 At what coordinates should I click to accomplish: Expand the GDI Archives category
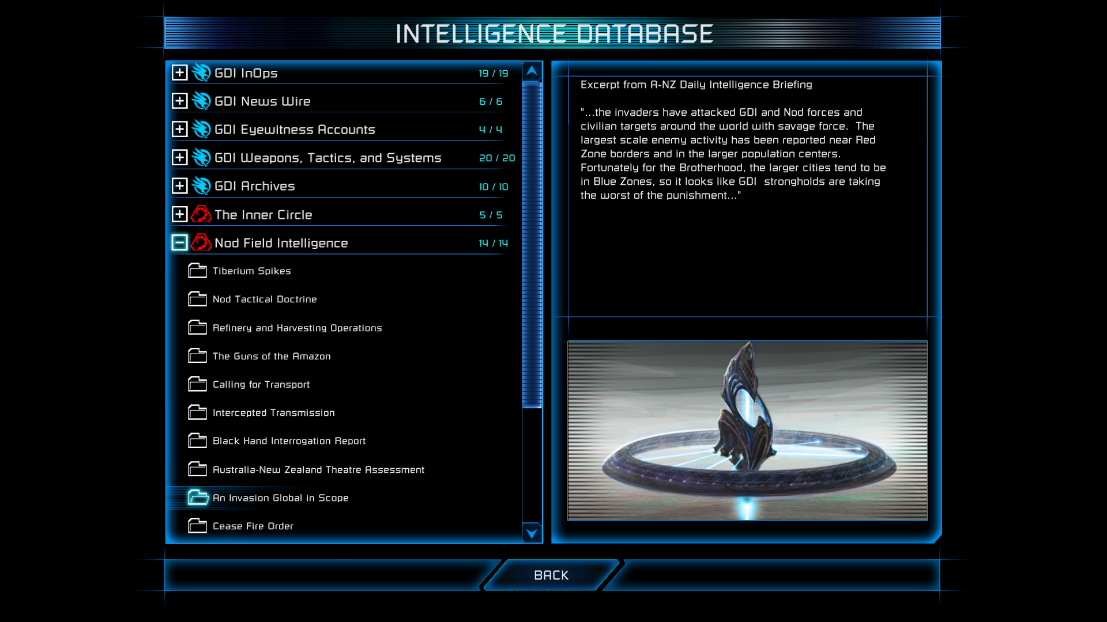point(179,185)
